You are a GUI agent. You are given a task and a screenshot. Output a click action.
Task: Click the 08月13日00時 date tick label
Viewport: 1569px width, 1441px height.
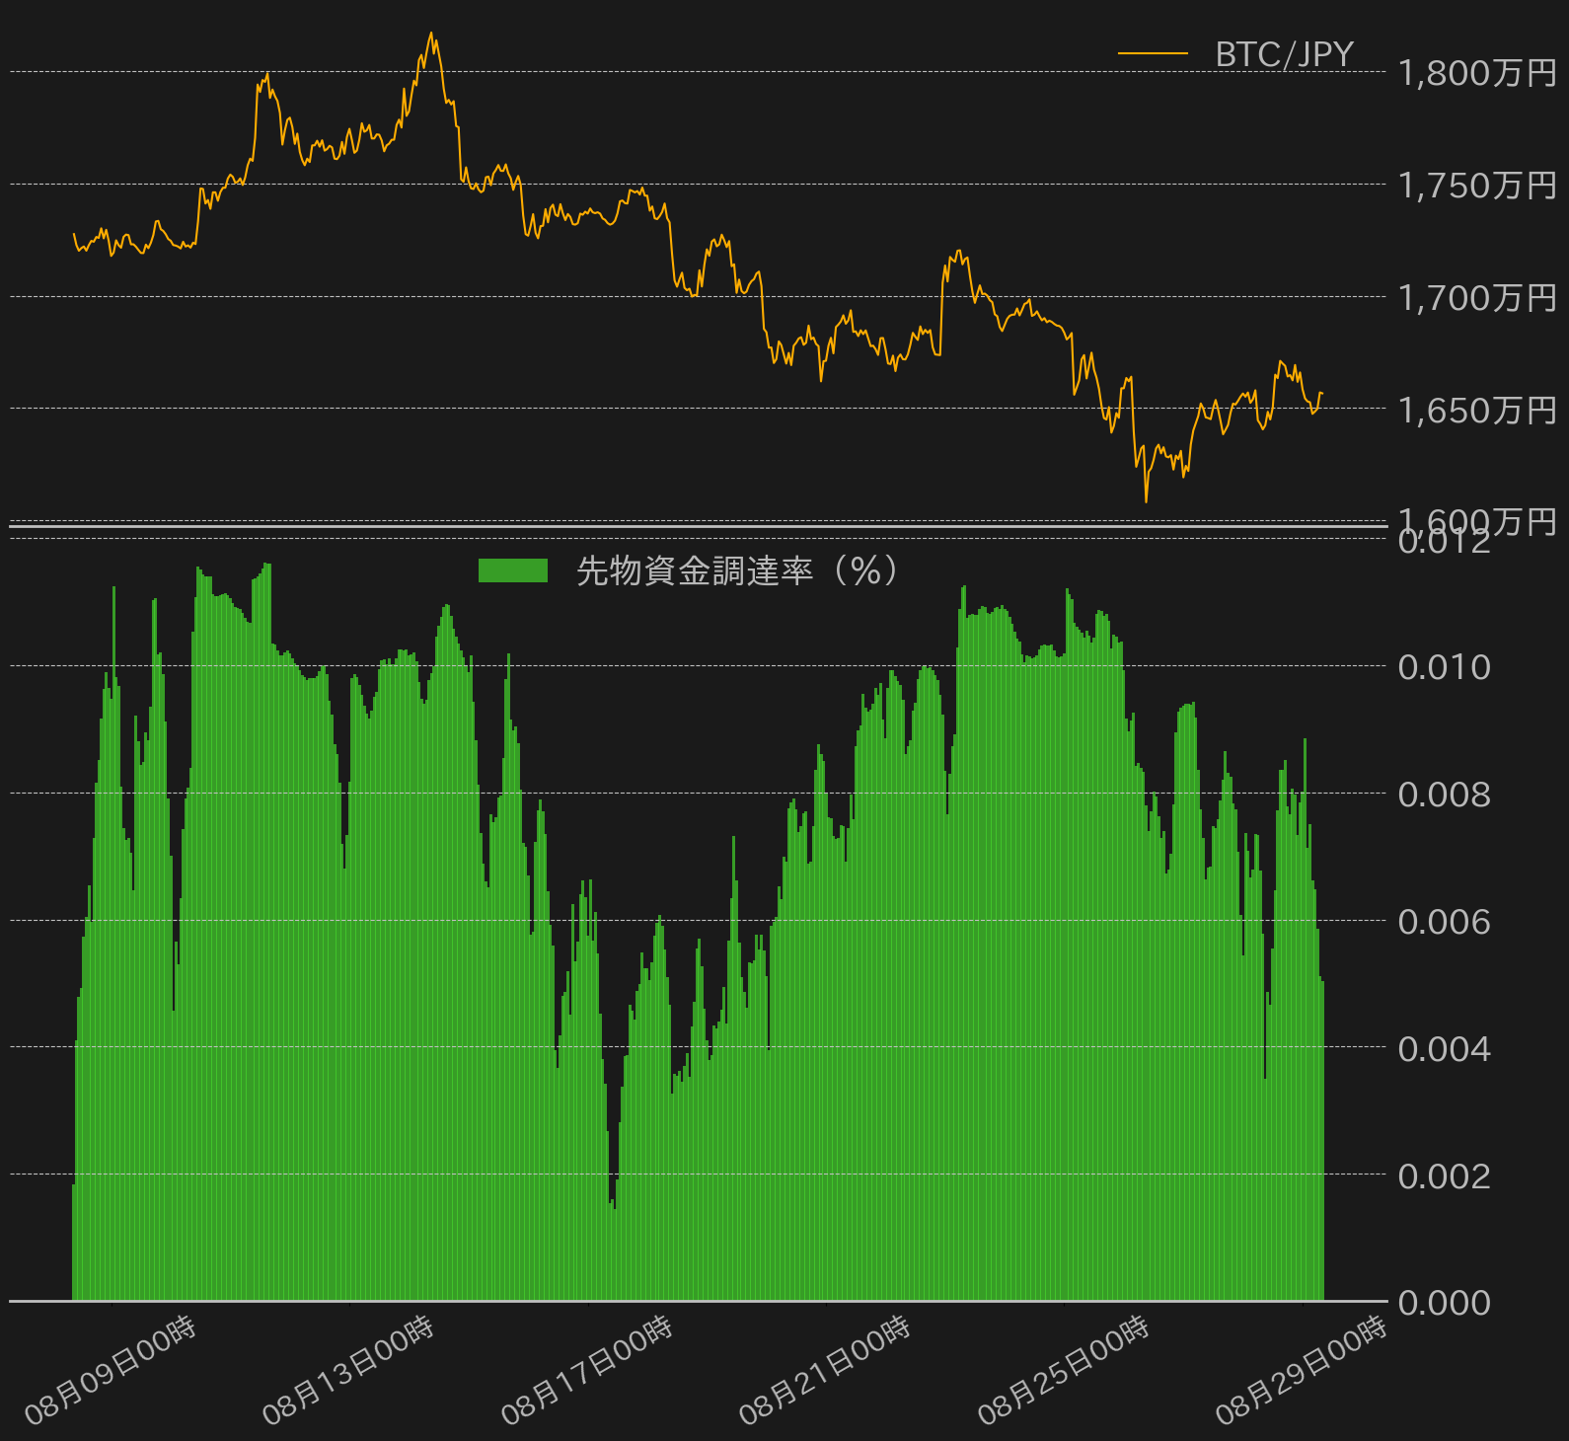348,1371
